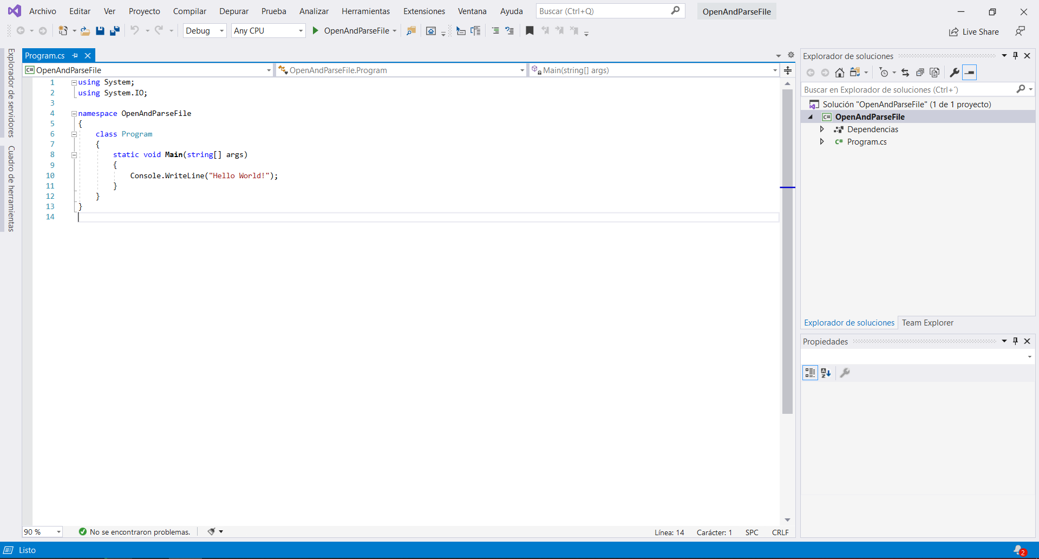Image resolution: width=1039 pixels, height=559 pixels.
Task: Expand the Dependencias tree node
Action: (822, 129)
